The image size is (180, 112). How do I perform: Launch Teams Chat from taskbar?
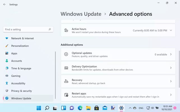tap(72, 108)
